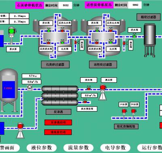162x153 pixels.
Task: Click the 石英砂停机状态 magenta status button
Action: [x=30, y=5]
